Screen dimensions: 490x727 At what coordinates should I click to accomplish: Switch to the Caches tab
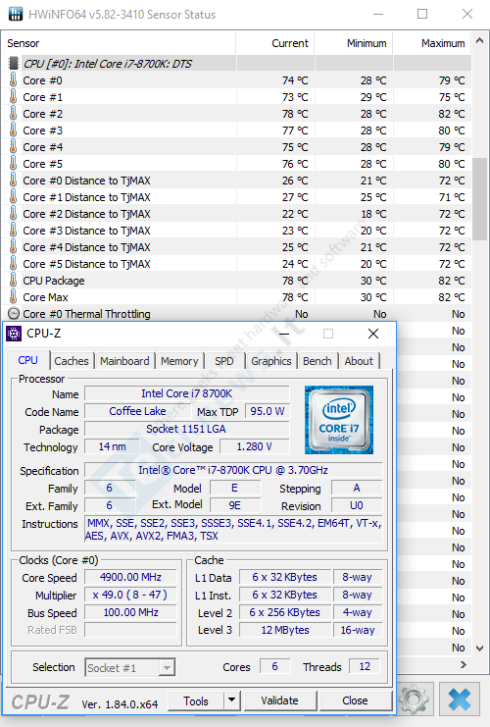[x=72, y=361]
